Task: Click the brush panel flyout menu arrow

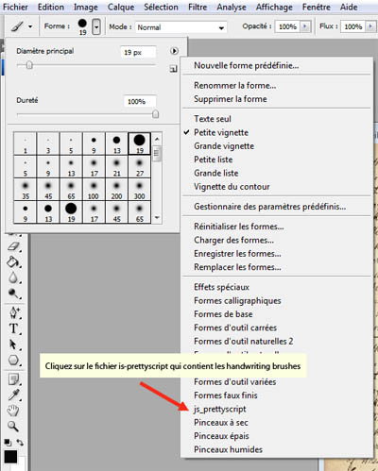Action: (174, 51)
